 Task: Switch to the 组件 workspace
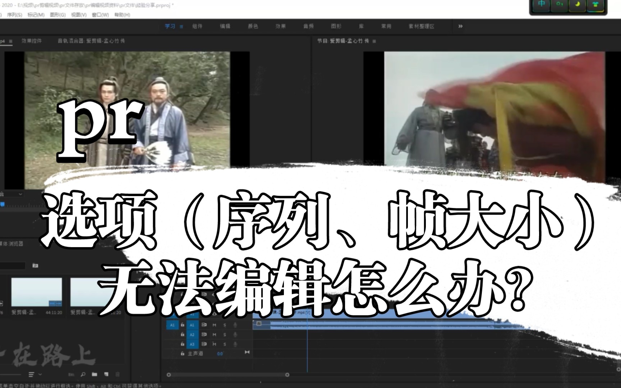(x=197, y=26)
